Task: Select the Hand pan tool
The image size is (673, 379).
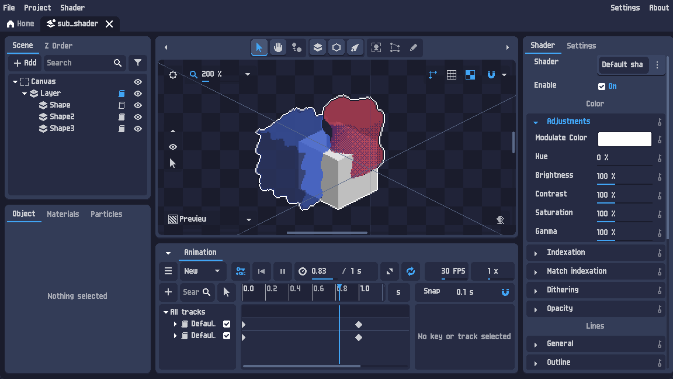Action: pos(278,47)
